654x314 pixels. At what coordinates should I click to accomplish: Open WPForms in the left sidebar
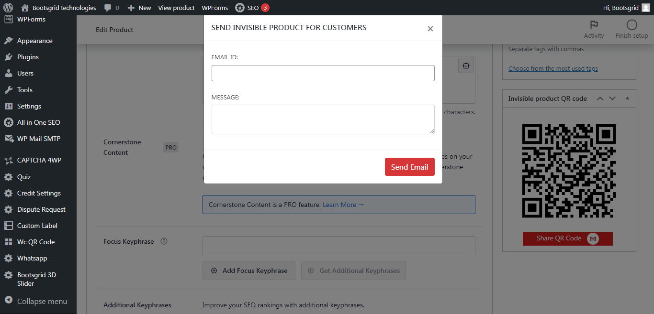click(31, 19)
